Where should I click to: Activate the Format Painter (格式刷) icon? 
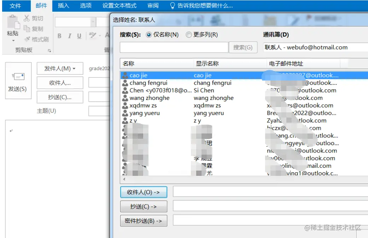(27, 38)
